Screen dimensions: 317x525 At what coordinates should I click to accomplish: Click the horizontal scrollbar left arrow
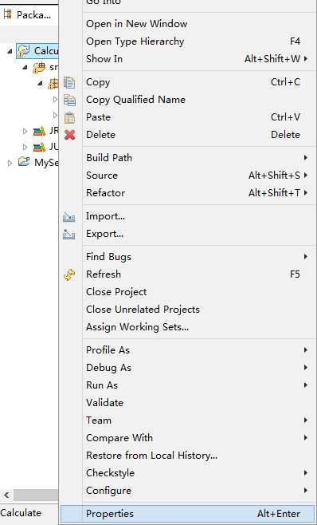[x=6, y=495]
